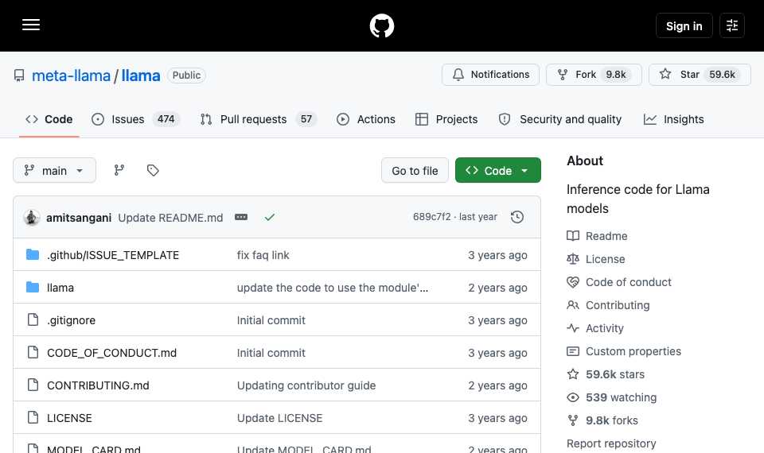
Task: Open the LICENSE file
Action: pyautogui.click(x=69, y=418)
